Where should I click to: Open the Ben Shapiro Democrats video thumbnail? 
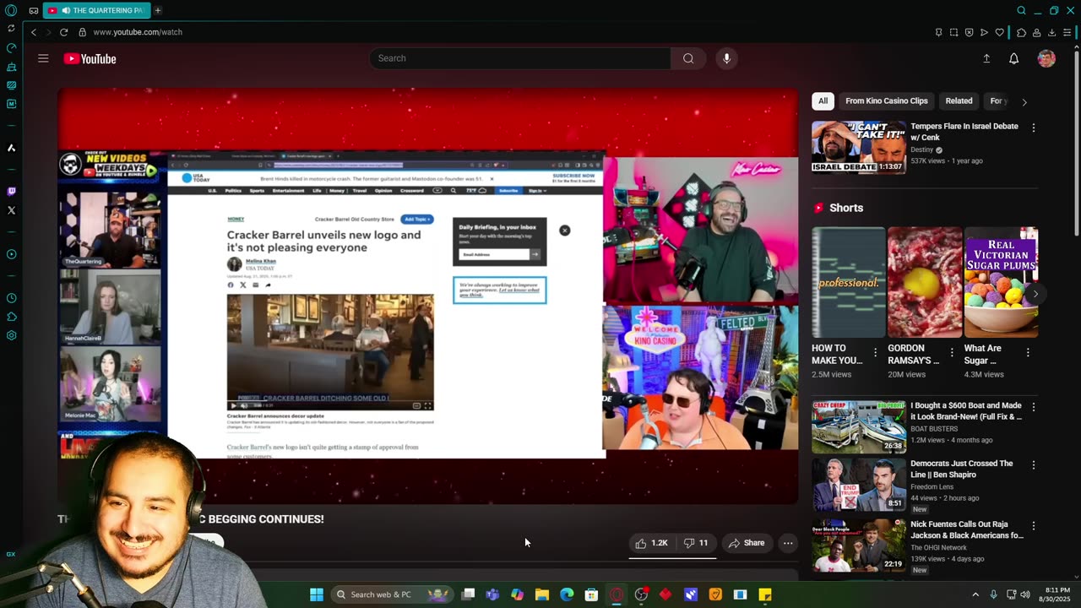tap(858, 486)
